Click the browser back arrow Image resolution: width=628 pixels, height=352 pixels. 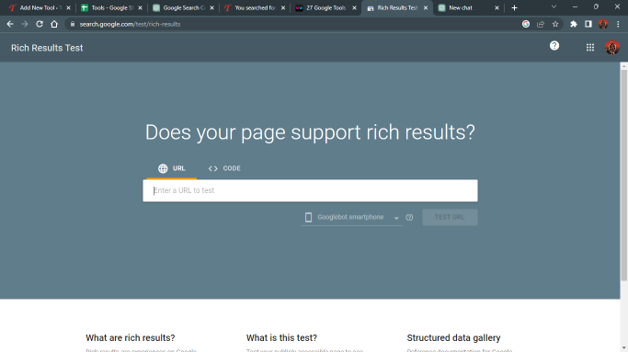click(10, 24)
